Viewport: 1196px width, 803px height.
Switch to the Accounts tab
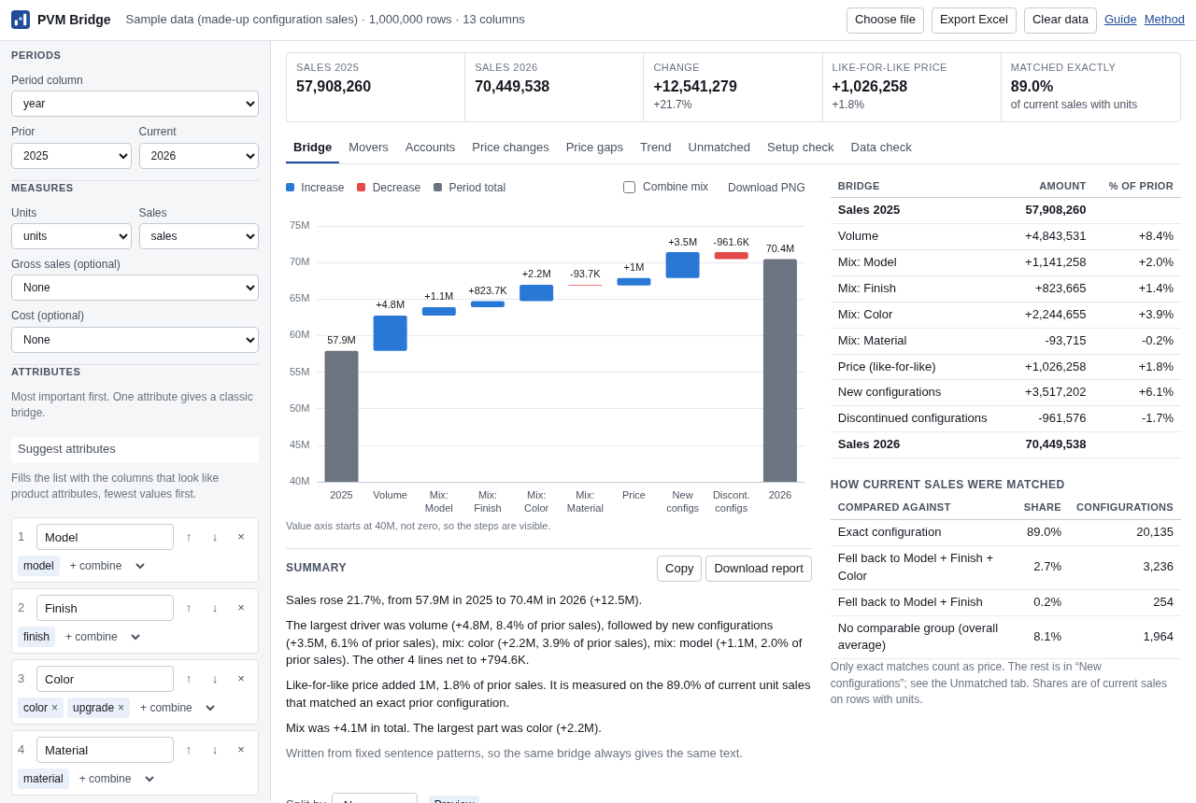pos(430,148)
